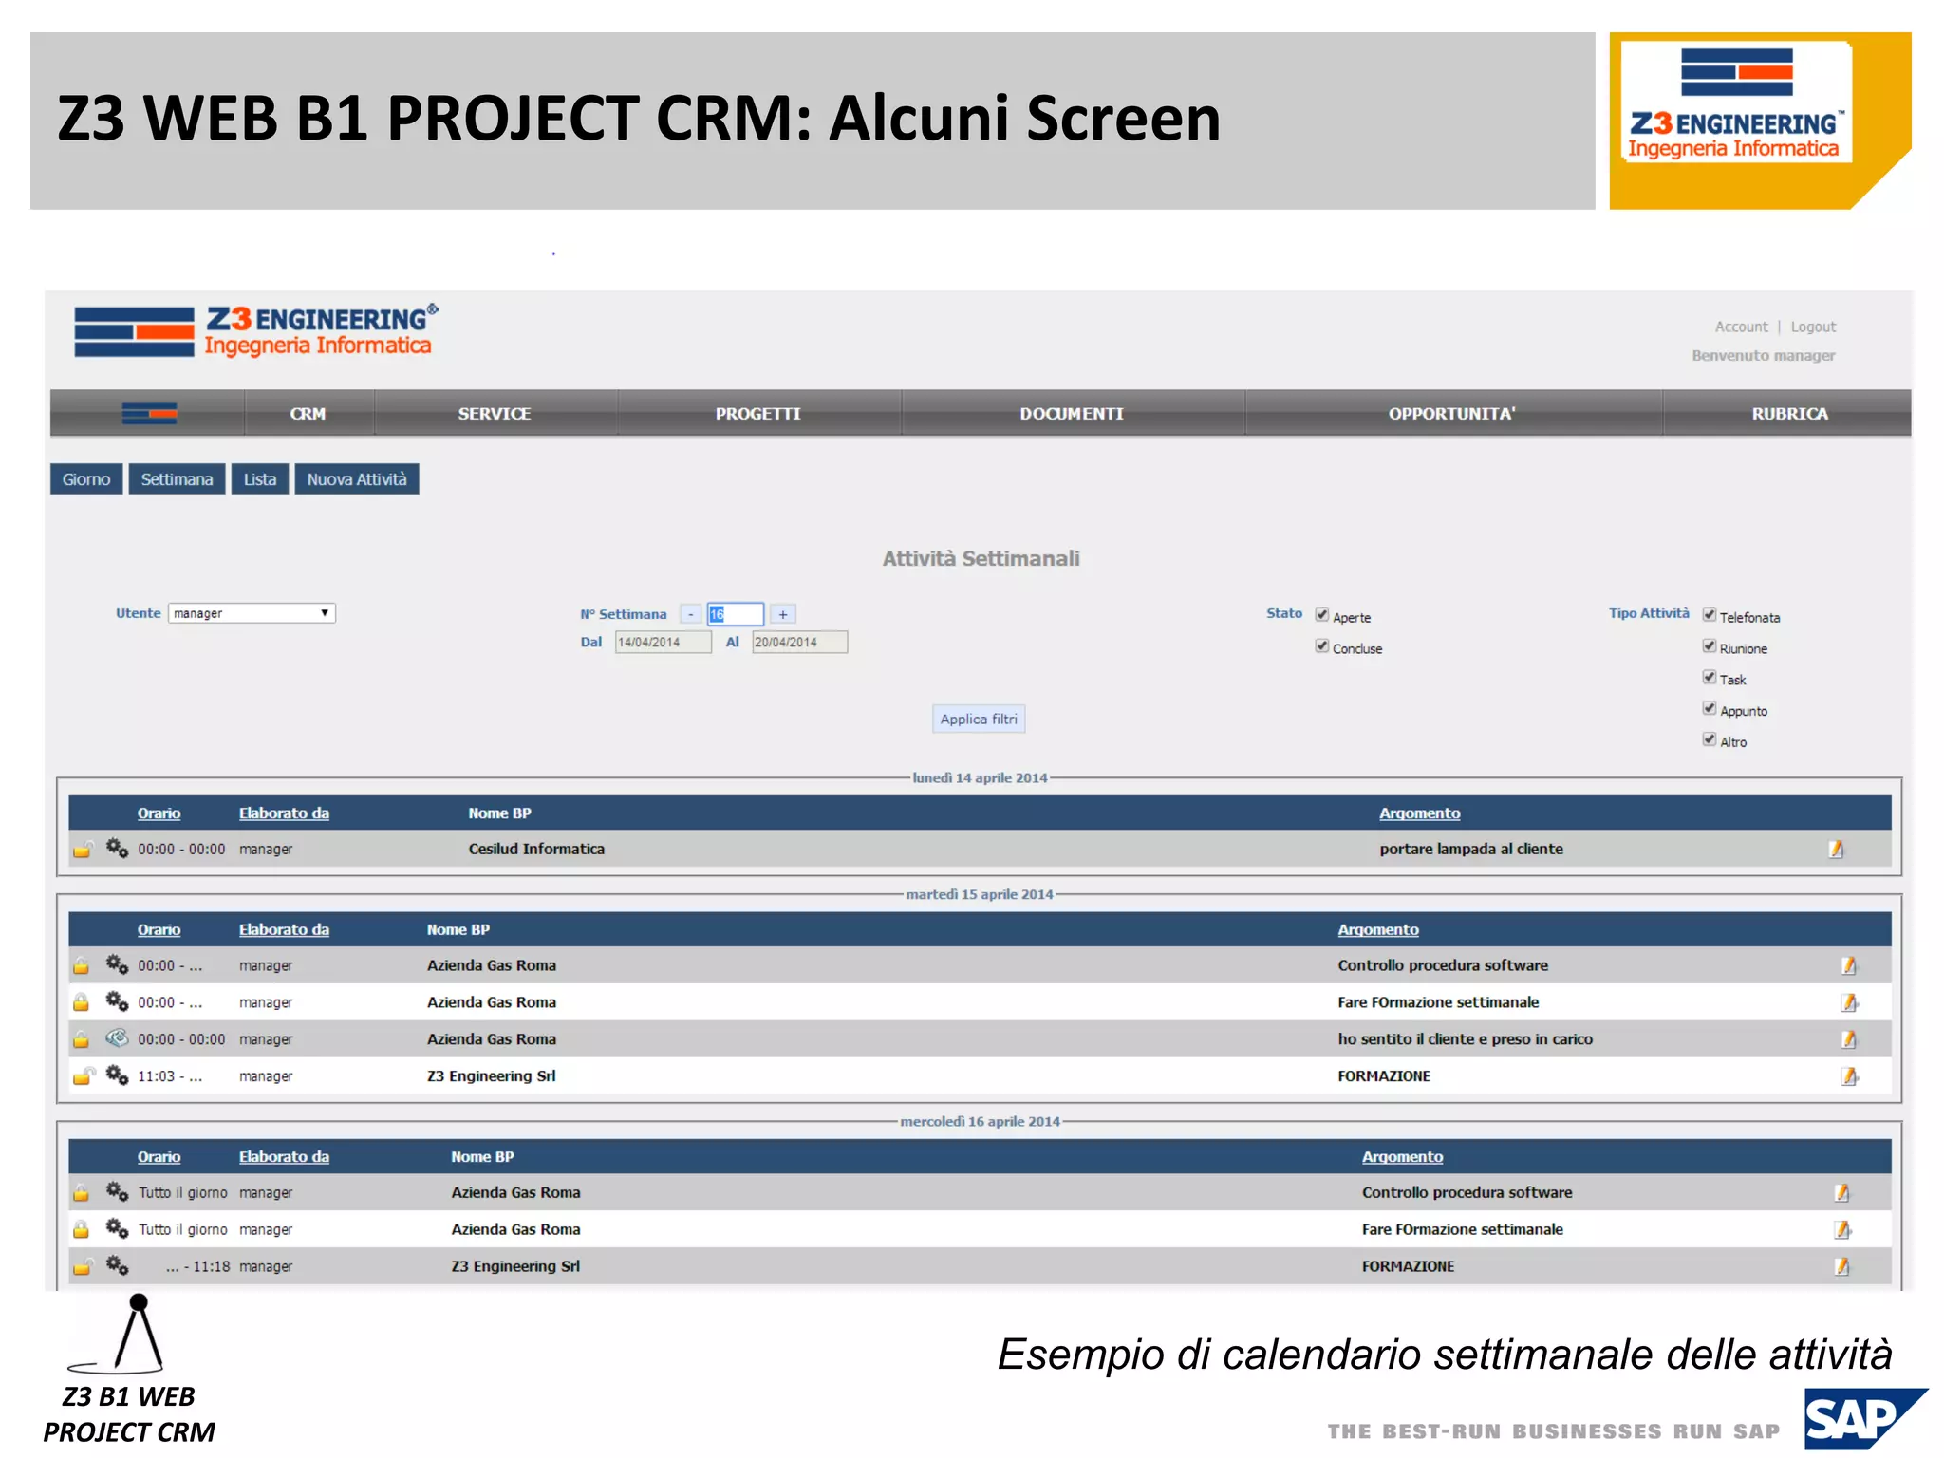
Task: Click lock icon for Wednesday Controllo procedura software
Action: click(x=82, y=1193)
